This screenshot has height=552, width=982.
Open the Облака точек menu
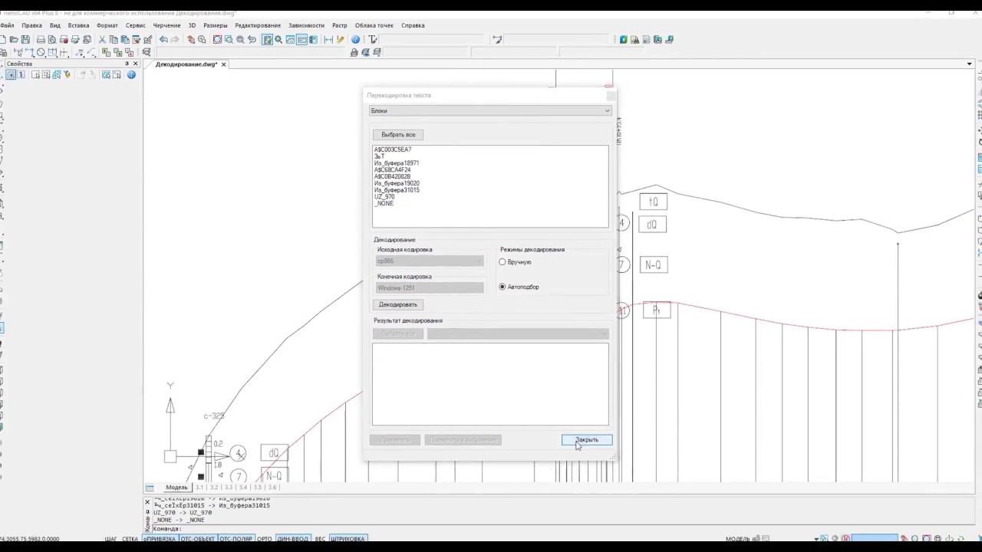tap(374, 25)
